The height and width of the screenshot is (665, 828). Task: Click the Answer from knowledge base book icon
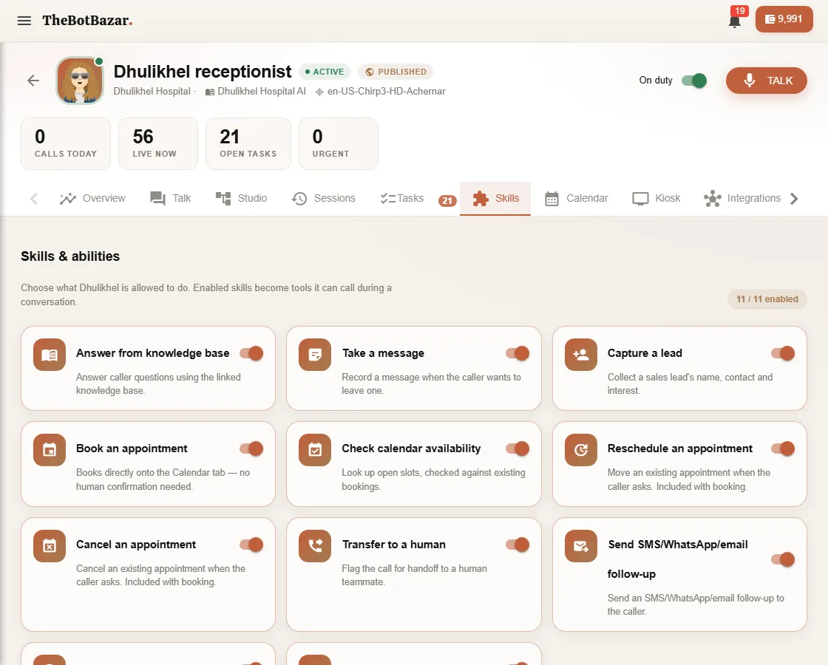point(50,355)
